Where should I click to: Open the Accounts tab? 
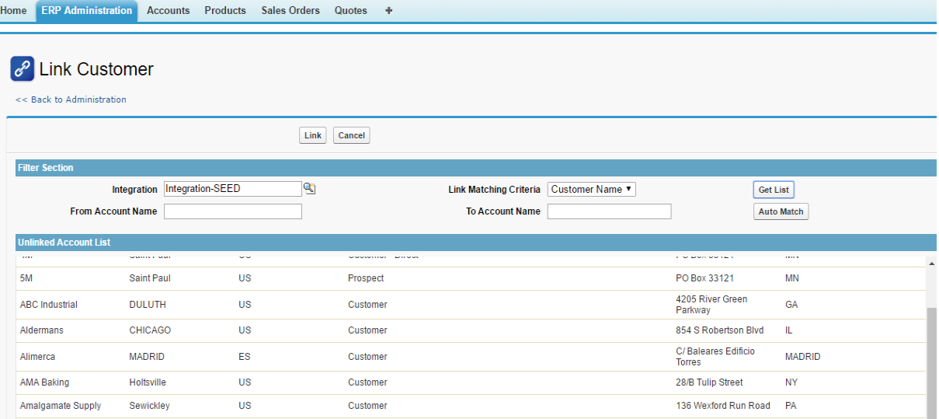tap(168, 11)
